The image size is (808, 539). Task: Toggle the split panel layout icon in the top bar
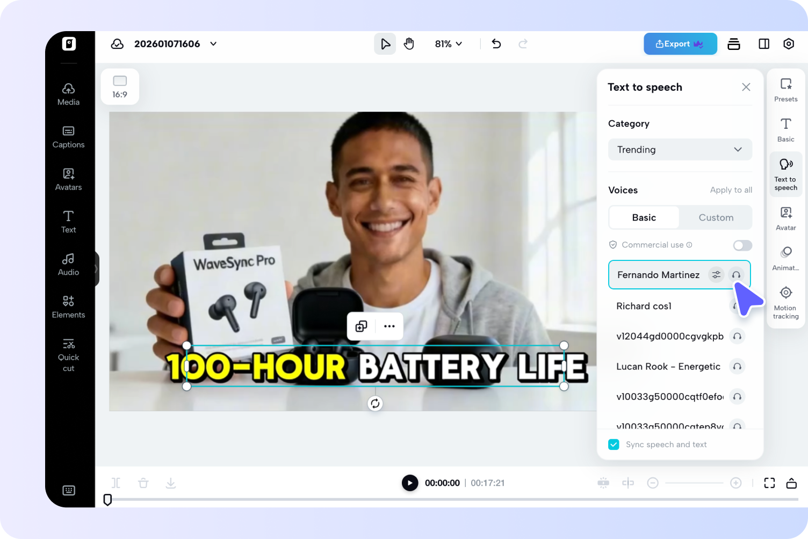764,44
